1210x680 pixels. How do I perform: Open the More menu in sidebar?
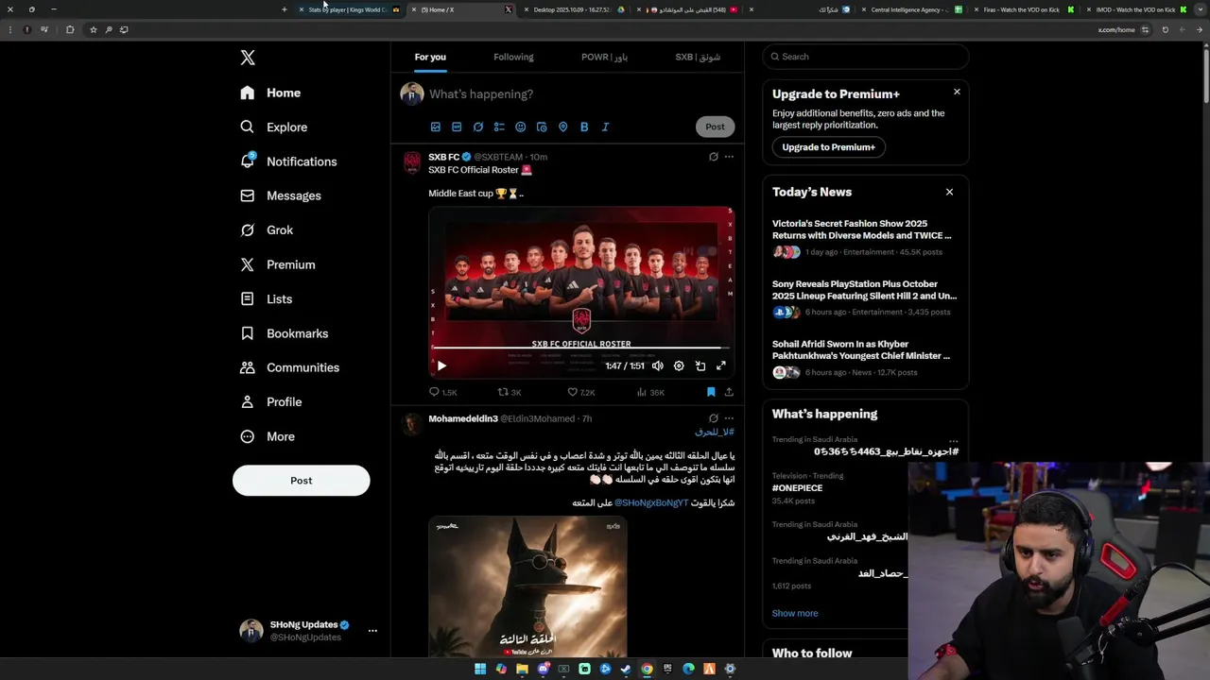[x=268, y=436]
